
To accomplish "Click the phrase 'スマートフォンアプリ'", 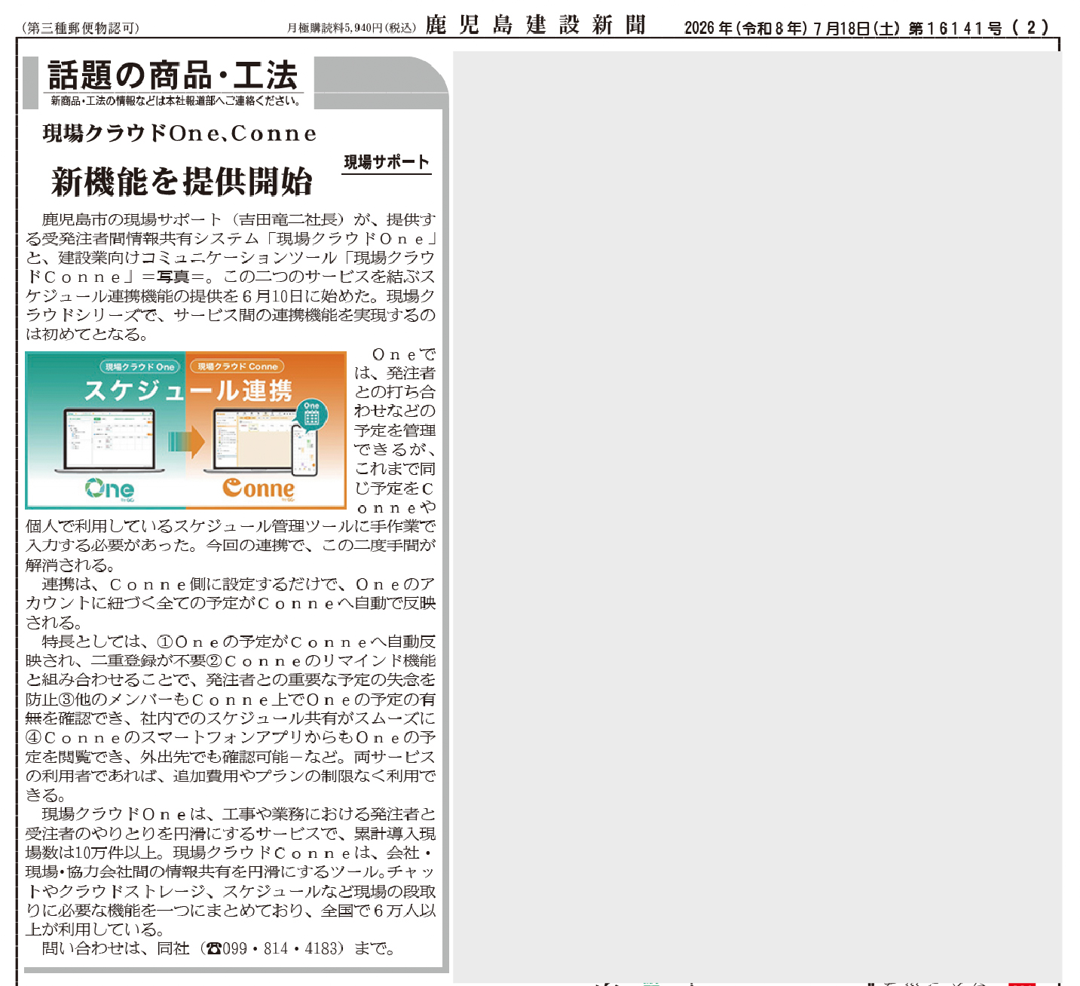I will point(222,737).
